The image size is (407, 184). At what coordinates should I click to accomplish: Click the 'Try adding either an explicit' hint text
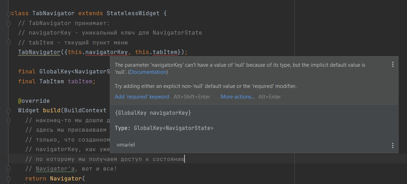[x=205, y=86]
